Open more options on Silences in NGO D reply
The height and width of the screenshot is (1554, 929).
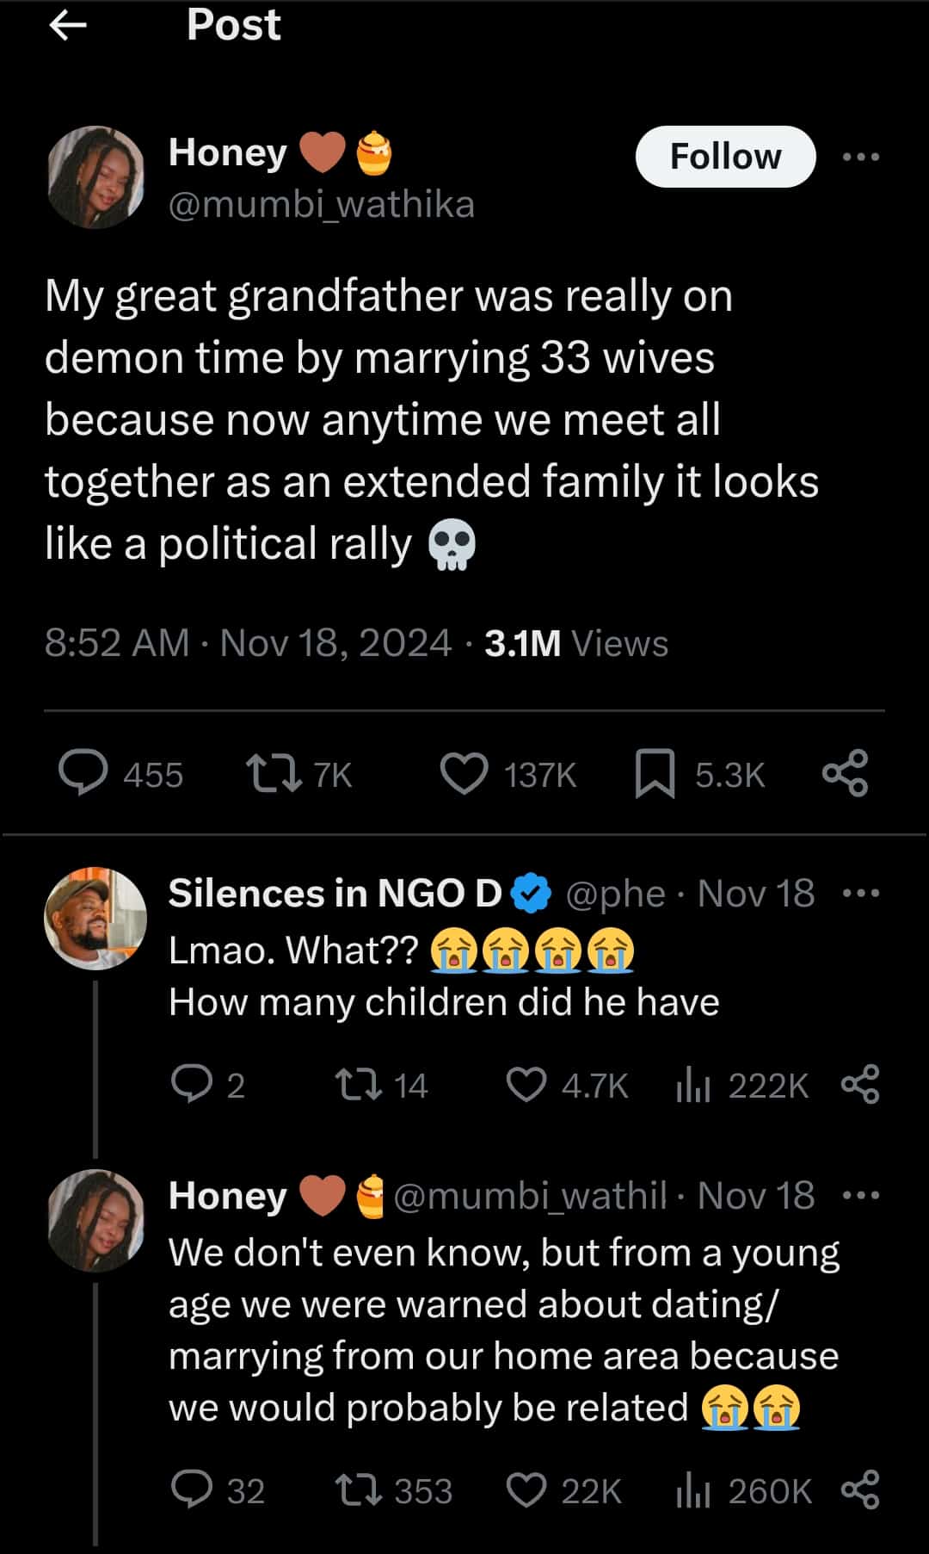point(861,894)
